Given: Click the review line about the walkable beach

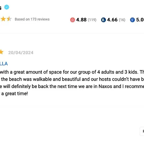Looking at the screenshot, I should pyautogui.click(x=72, y=79).
